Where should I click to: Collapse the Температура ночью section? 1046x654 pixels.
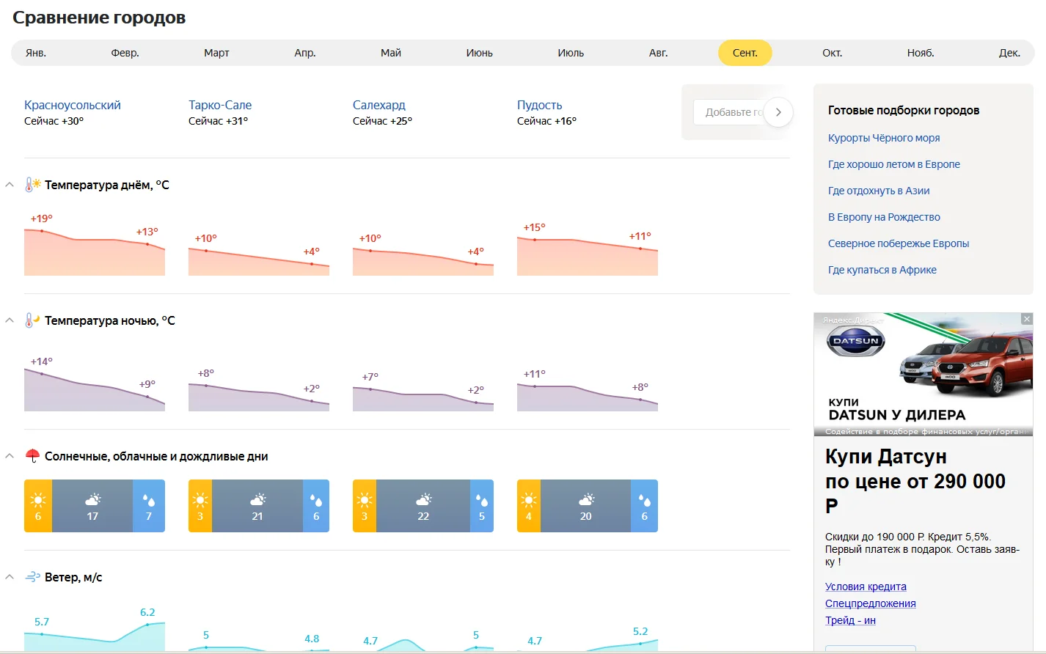click(x=10, y=320)
